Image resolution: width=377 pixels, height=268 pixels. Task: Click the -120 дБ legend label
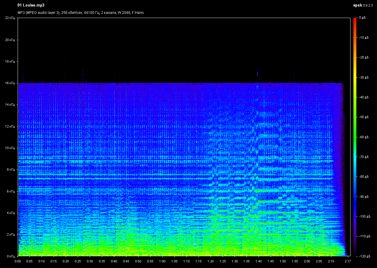click(364, 256)
